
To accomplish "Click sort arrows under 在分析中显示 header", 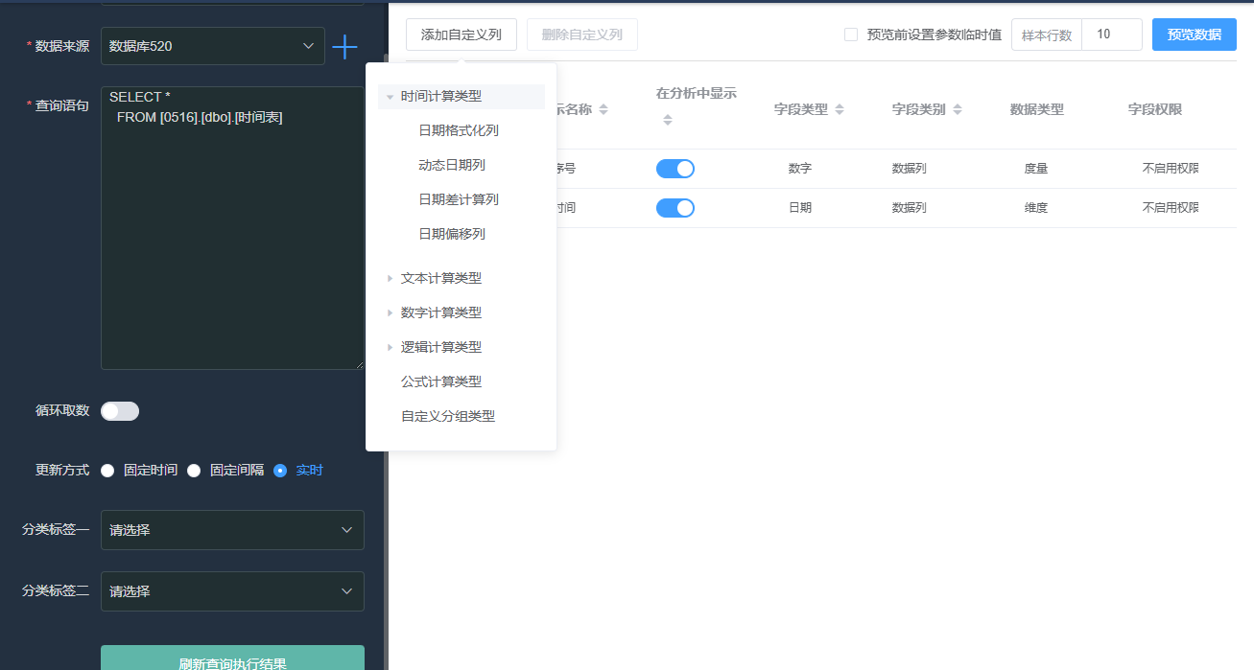I will coord(668,120).
